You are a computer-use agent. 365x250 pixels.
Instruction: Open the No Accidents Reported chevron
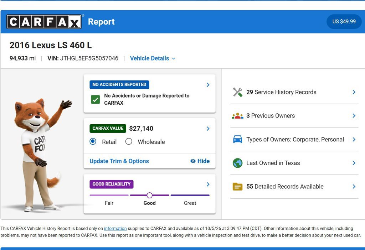tap(208, 85)
